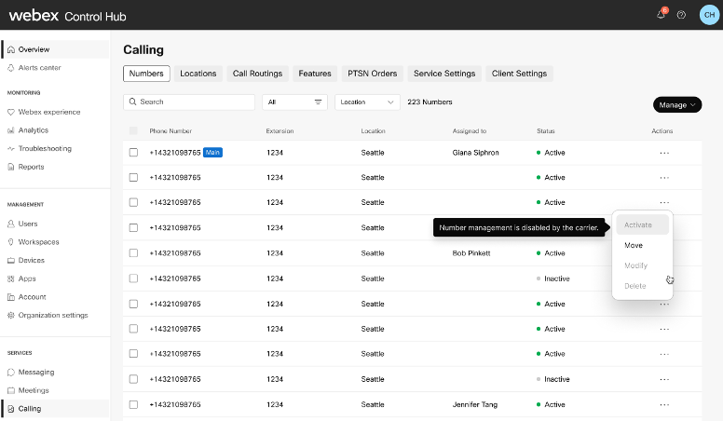Go to Analytics in sidebar

tap(34, 130)
